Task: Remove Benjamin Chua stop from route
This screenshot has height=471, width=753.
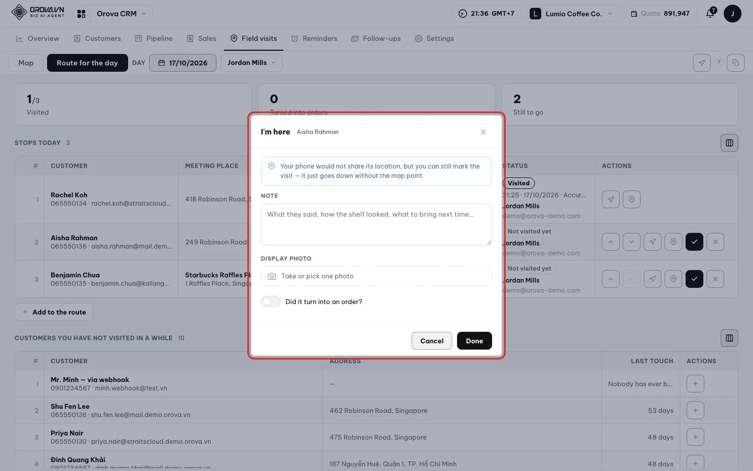Action: point(715,279)
